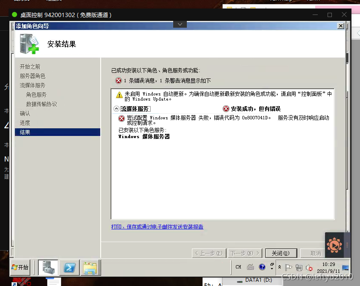Image resolution: width=360 pixels, height=286 pixels.
Task: Click the 上一步(P) button
Action: click(209, 253)
